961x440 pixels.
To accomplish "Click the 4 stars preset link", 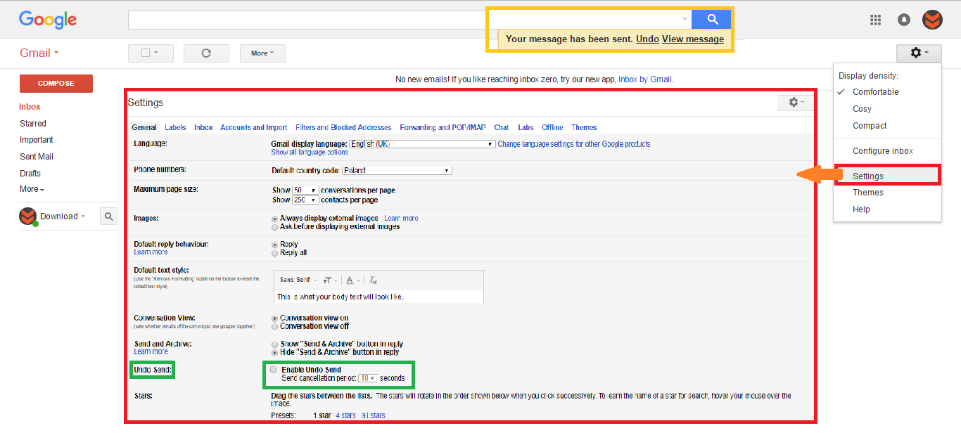I will click(345, 415).
